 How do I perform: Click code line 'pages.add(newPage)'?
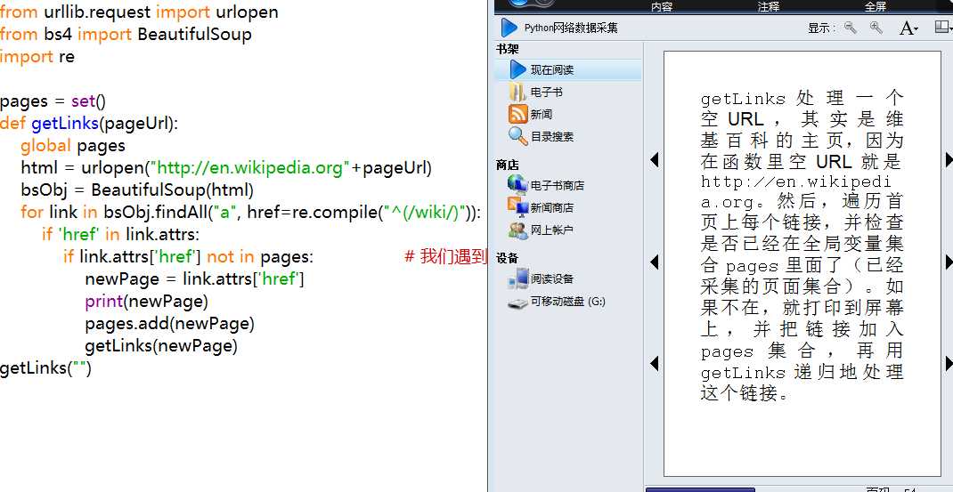pos(169,324)
